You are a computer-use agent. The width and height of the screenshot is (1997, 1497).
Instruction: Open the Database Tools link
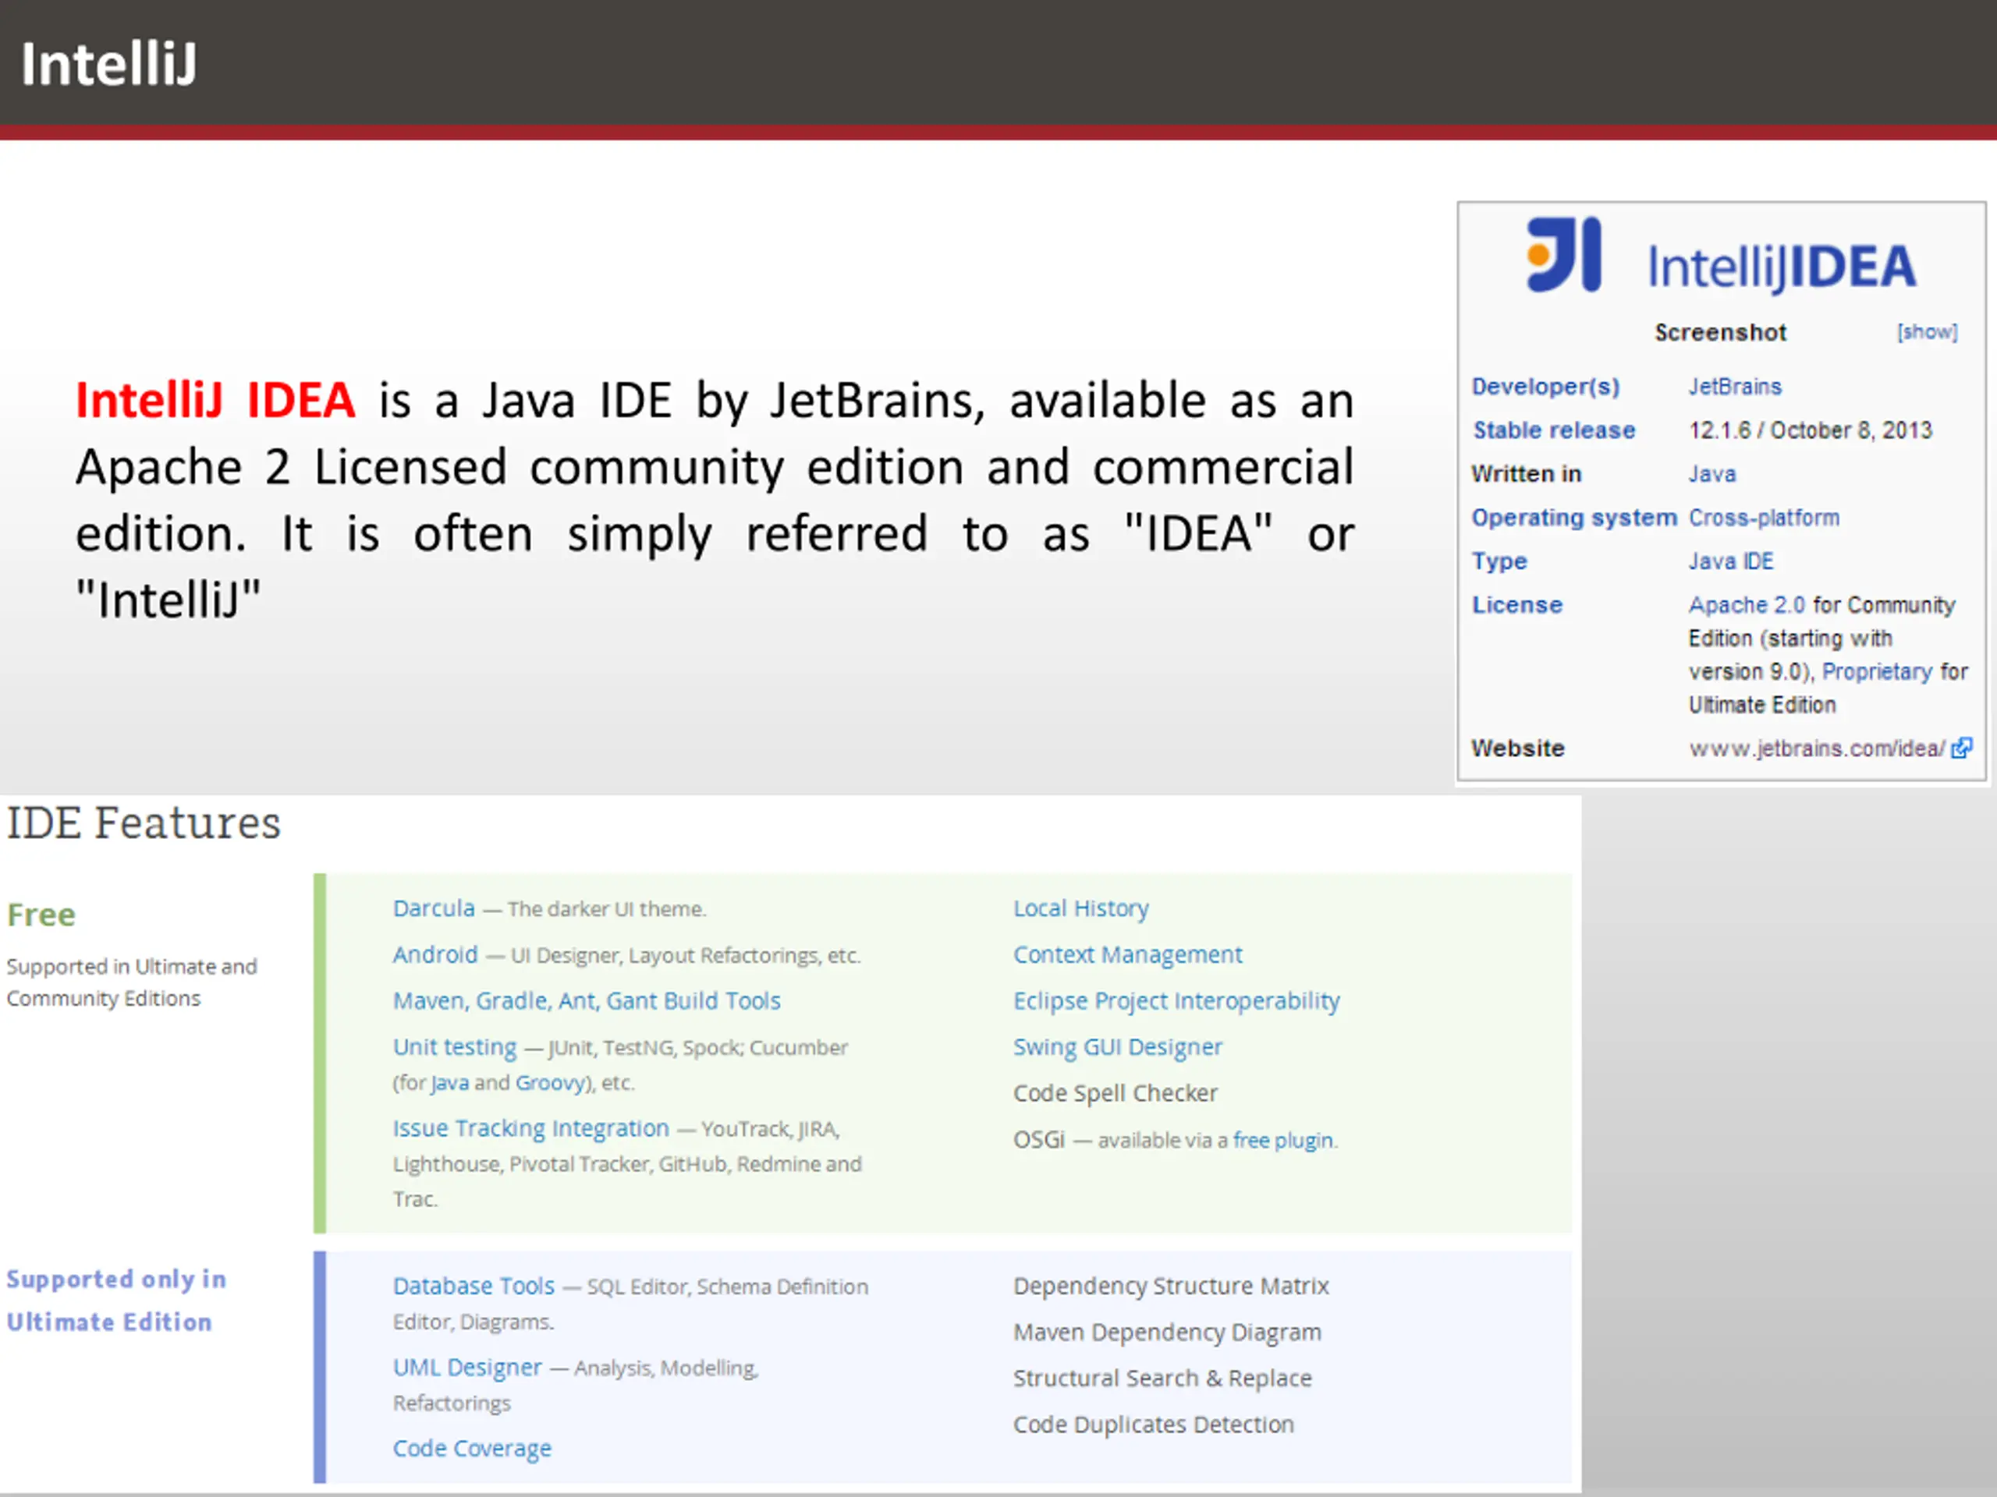pos(473,1285)
